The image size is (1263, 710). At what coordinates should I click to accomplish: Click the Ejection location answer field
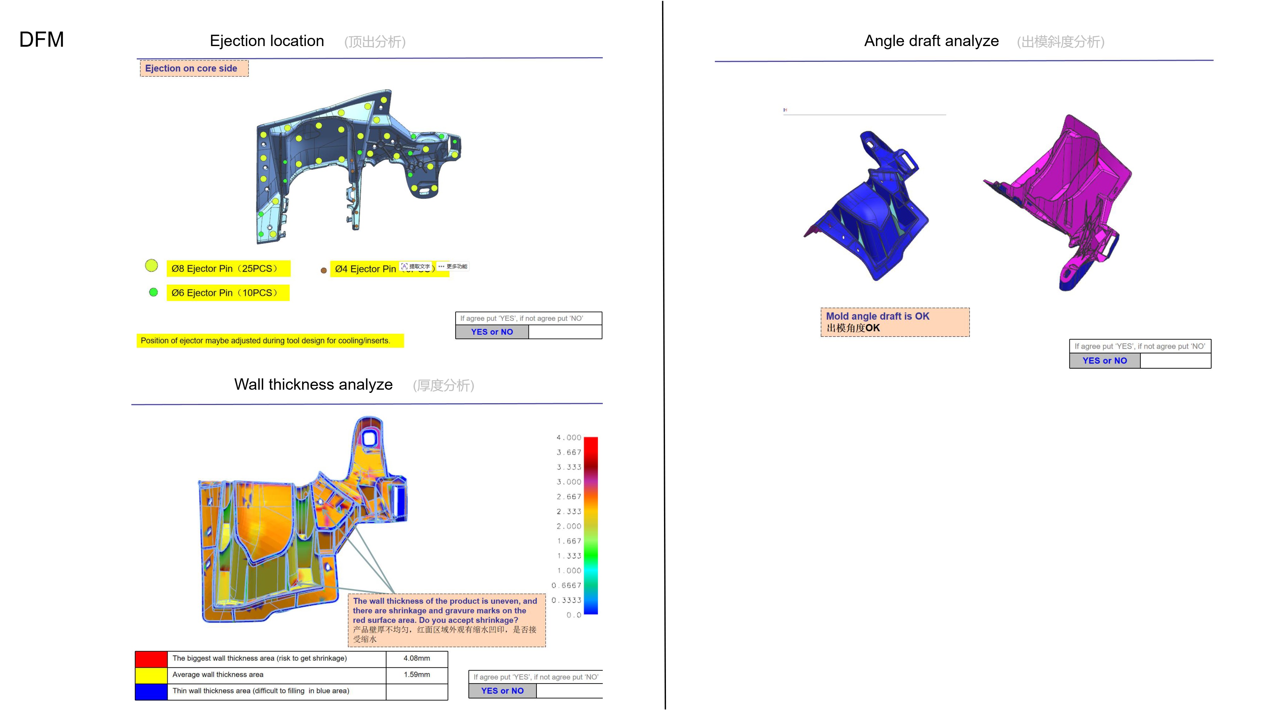pos(565,332)
